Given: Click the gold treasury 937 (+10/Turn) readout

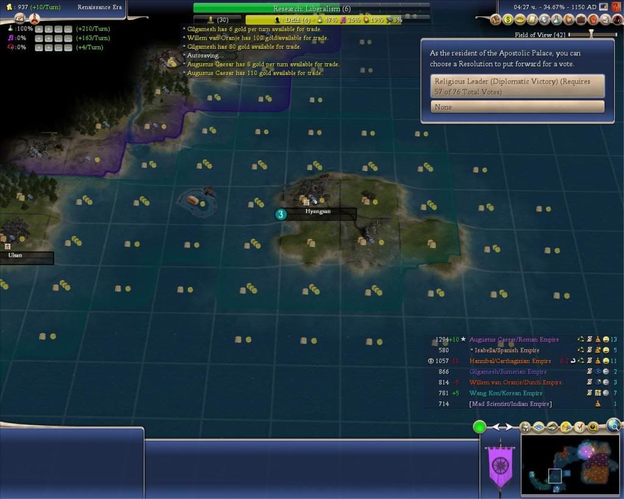Looking at the screenshot, I should pyautogui.click(x=35, y=7).
